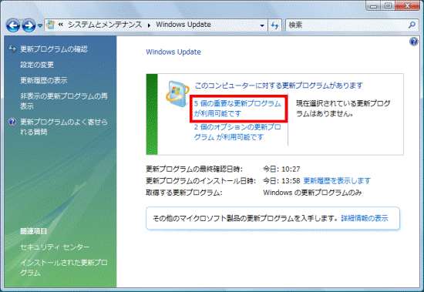
Task: Select システムとメンテナンス breadcrumb
Action: coord(105,25)
